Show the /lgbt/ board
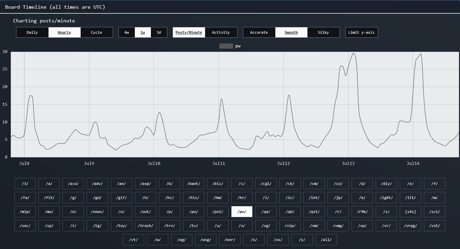This screenshot has height=249, width=460. (386, 198)
